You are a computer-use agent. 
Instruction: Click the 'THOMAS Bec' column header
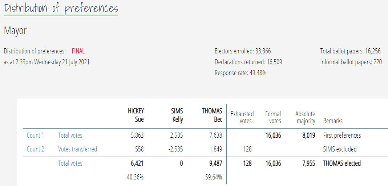click(x=212, y=115)
